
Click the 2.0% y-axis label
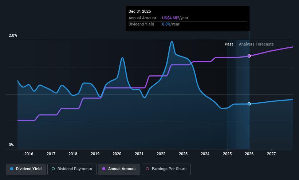(x=13, y=35)
